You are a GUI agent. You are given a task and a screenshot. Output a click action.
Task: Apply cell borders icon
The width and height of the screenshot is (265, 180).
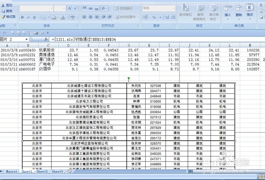click(x=44, y=17)
